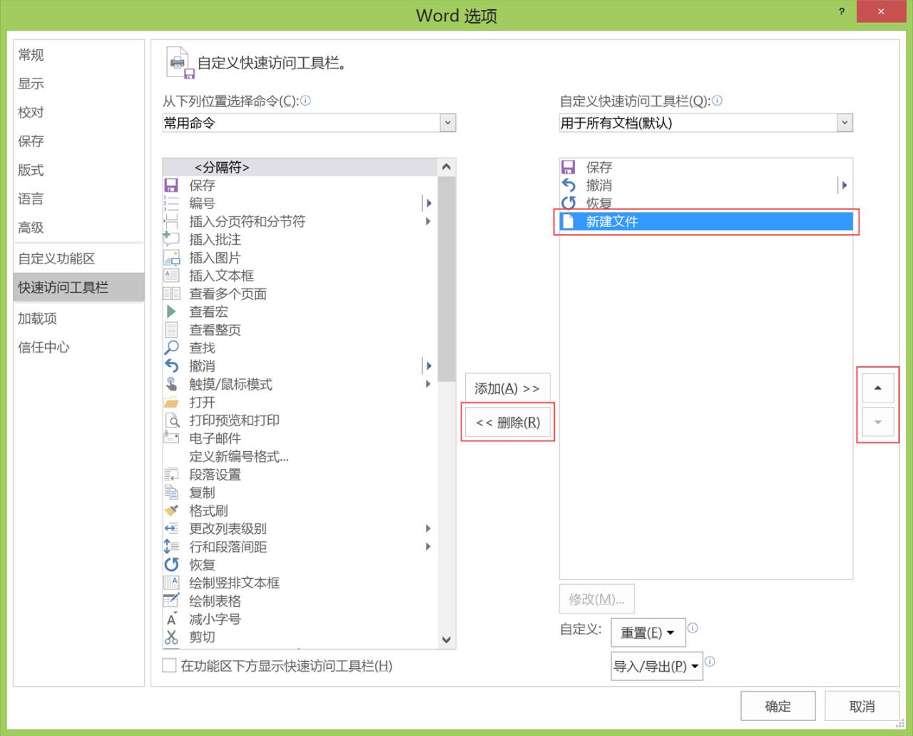Click the multiple pages icon beside 查看多个页面

171,293
